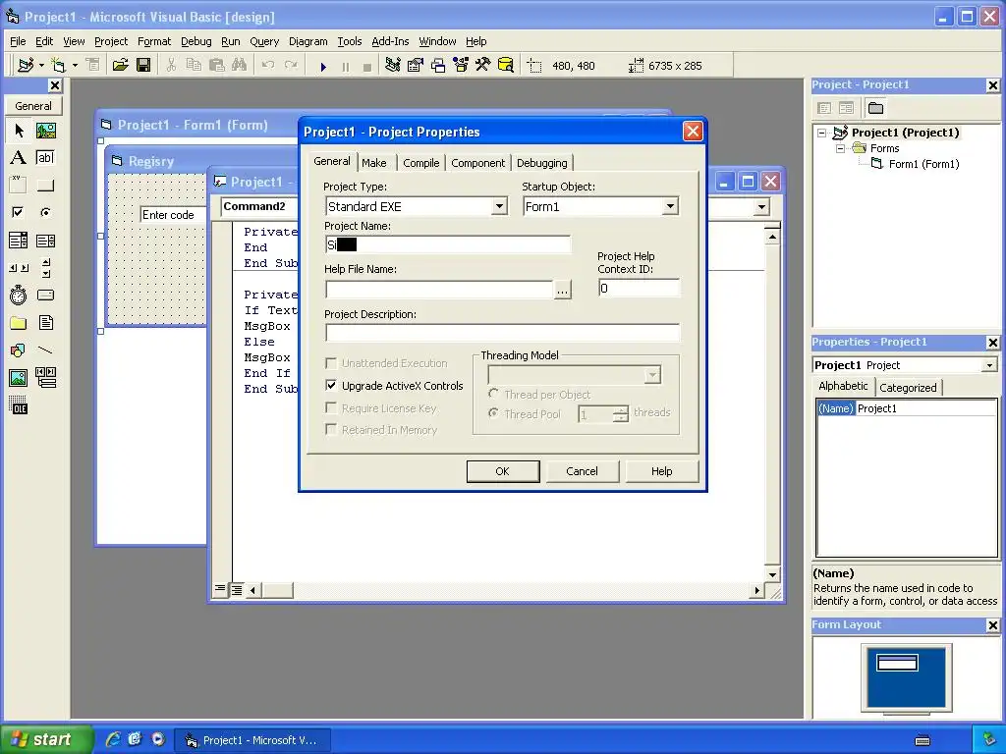Click code window vertical scrollbar down arrow
Viewport: 1006px width, 754px height.
(772, 574)
